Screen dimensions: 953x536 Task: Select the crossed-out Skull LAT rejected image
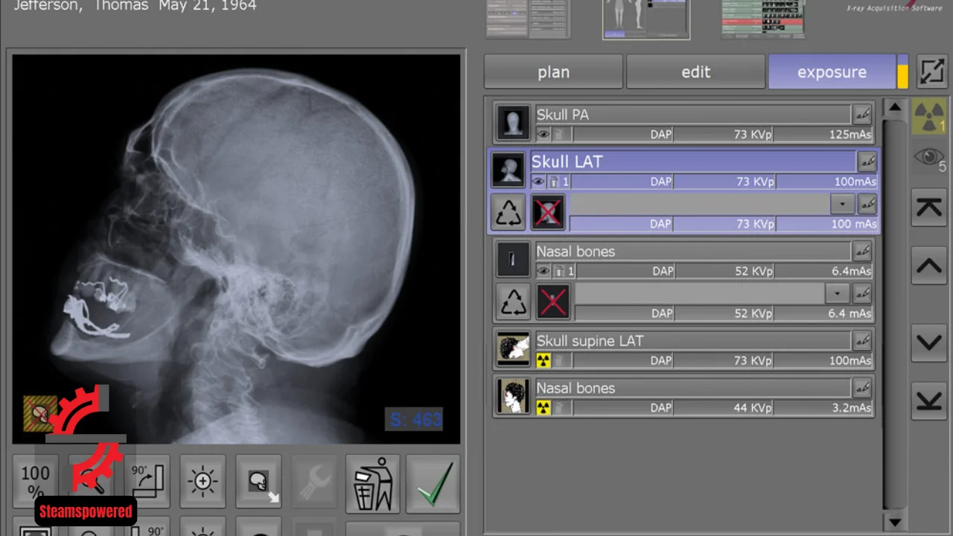pyautogui.click(x=548, y=212)
